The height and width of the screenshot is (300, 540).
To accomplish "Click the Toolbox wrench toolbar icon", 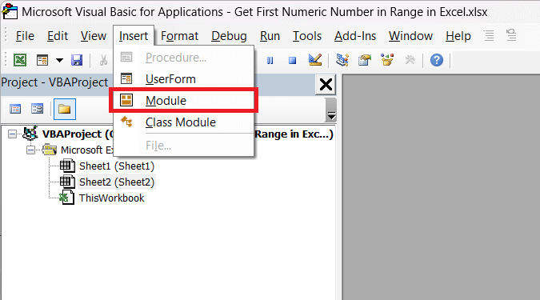I will coord(410,60).
